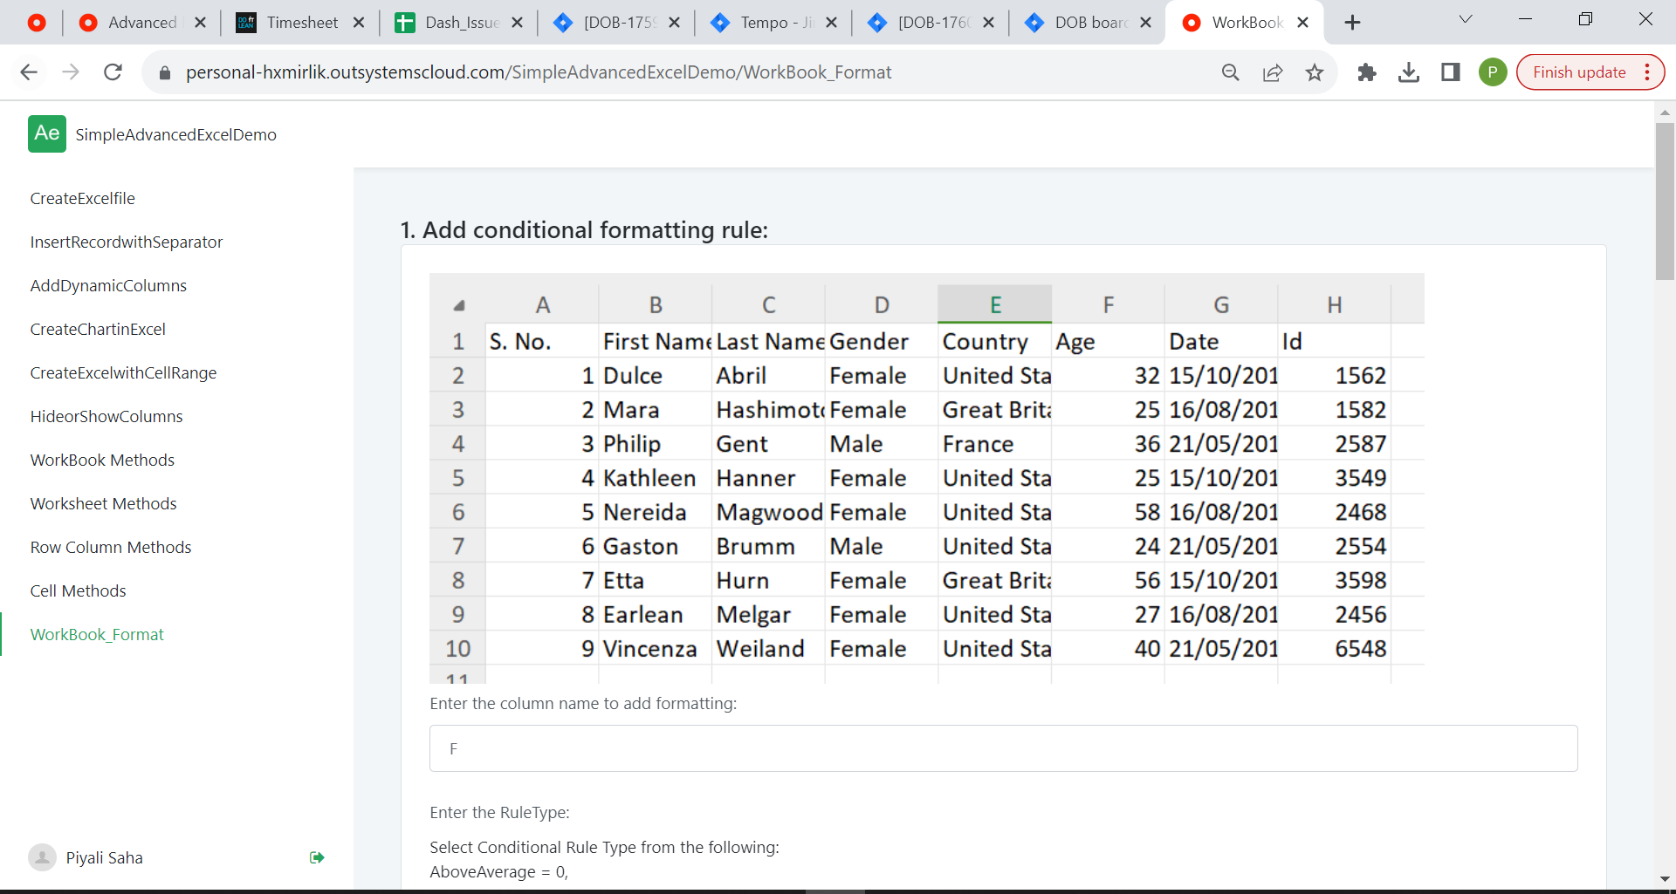Open the browser downloads icon
1676x894 pixels.
click(1409, 72)
